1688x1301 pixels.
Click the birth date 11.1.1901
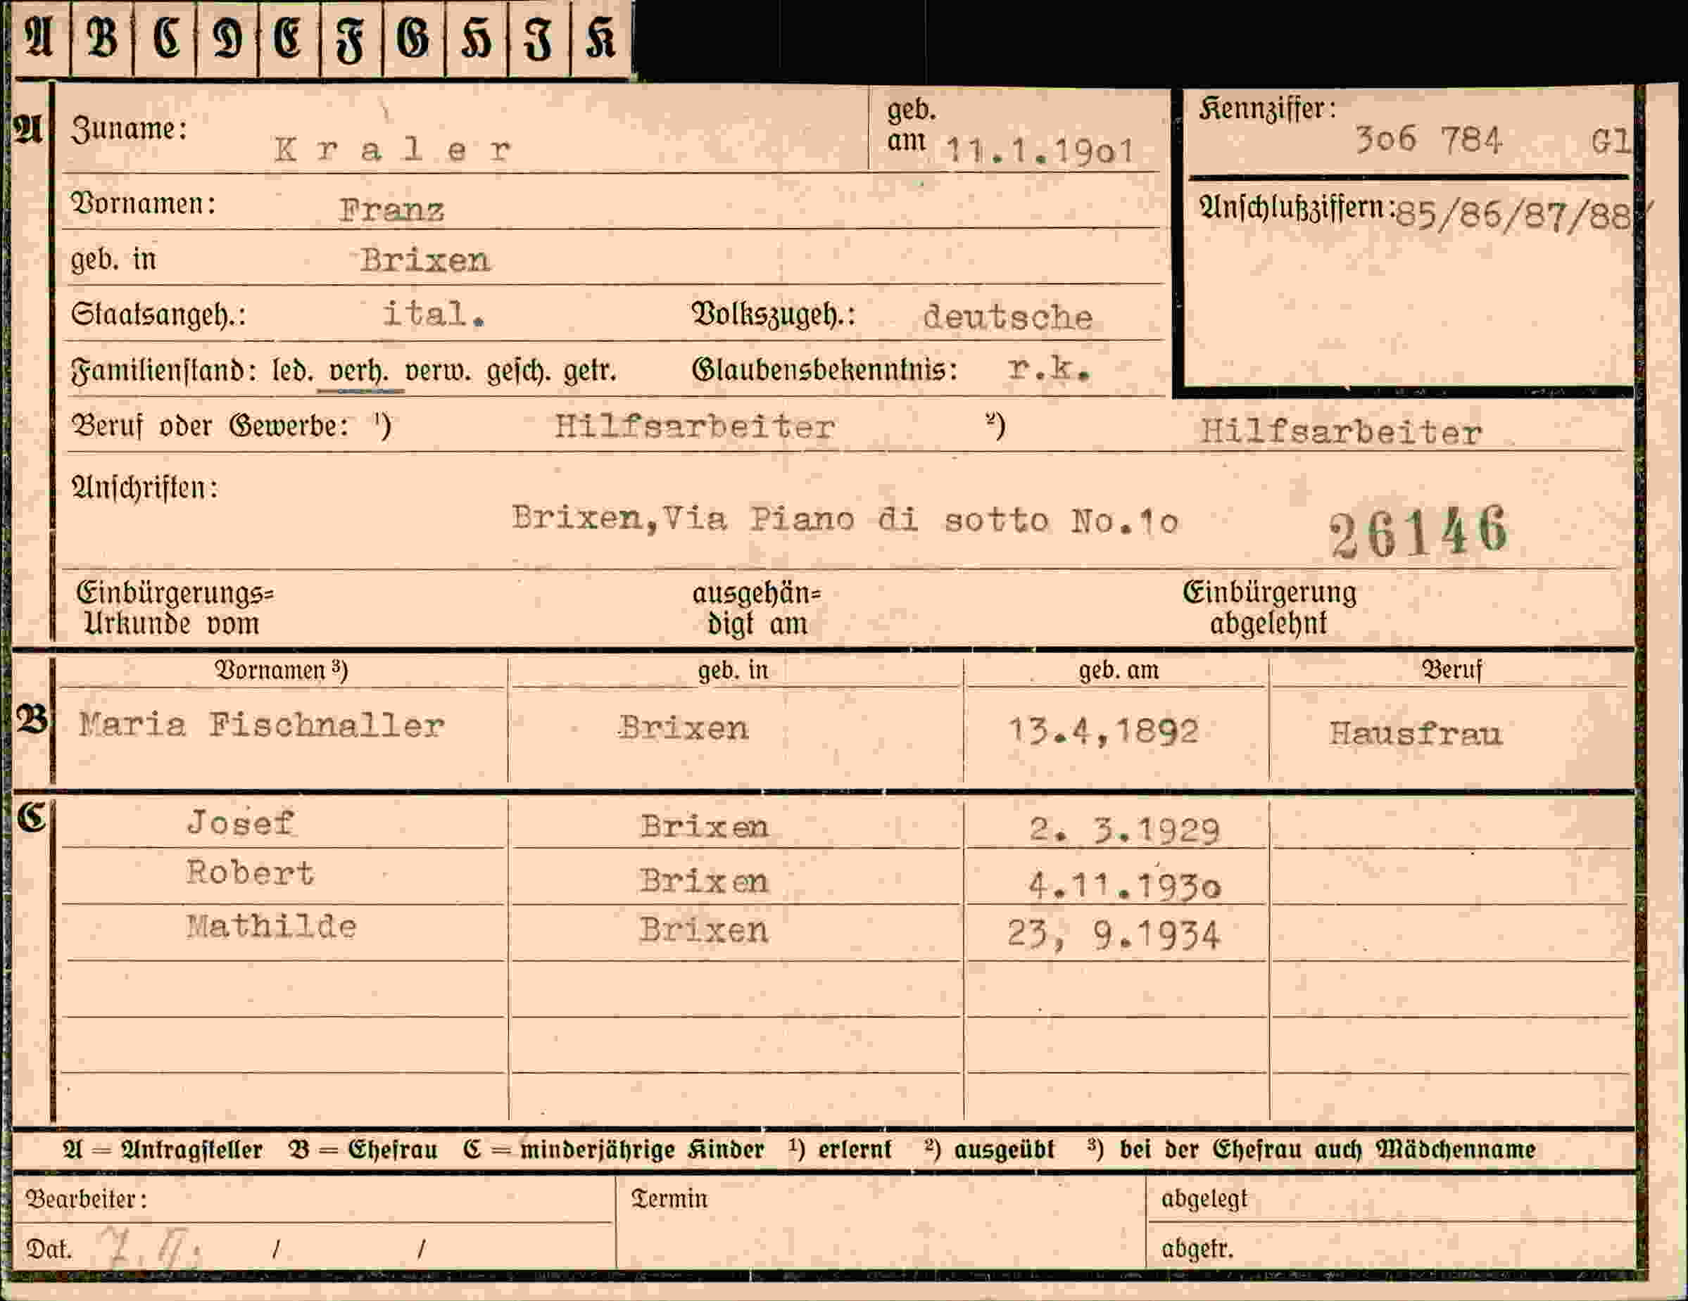pyautogui.click(x=1040, y=151)
